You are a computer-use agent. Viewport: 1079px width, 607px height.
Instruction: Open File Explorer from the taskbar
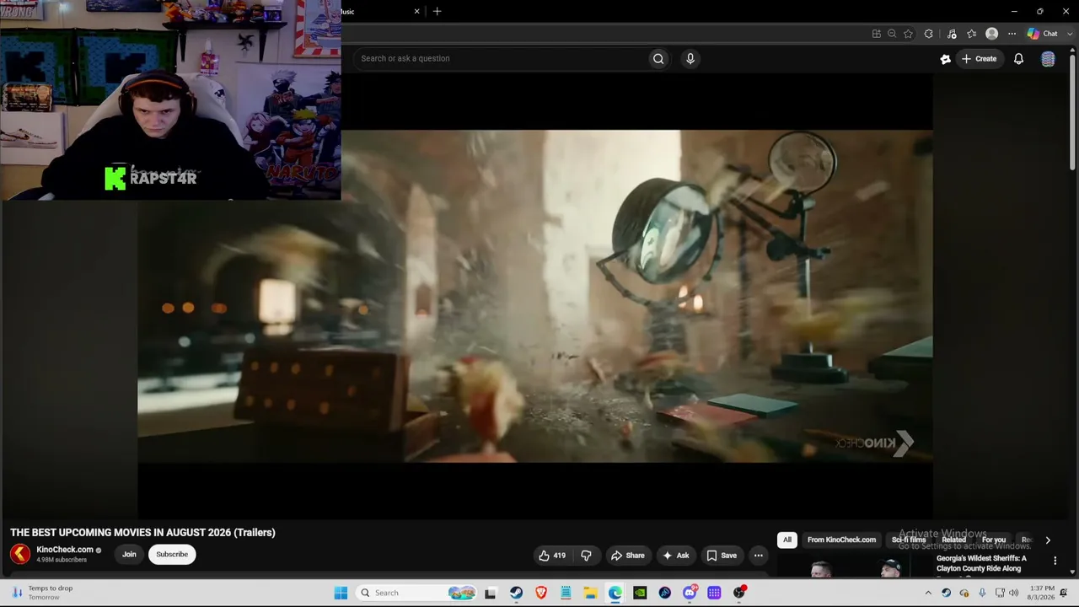coord(590,593)
